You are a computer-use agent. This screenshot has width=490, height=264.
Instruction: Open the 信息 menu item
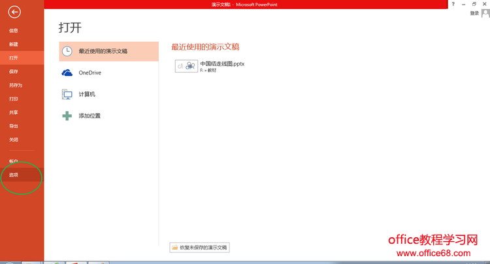[x=13, y=31]
